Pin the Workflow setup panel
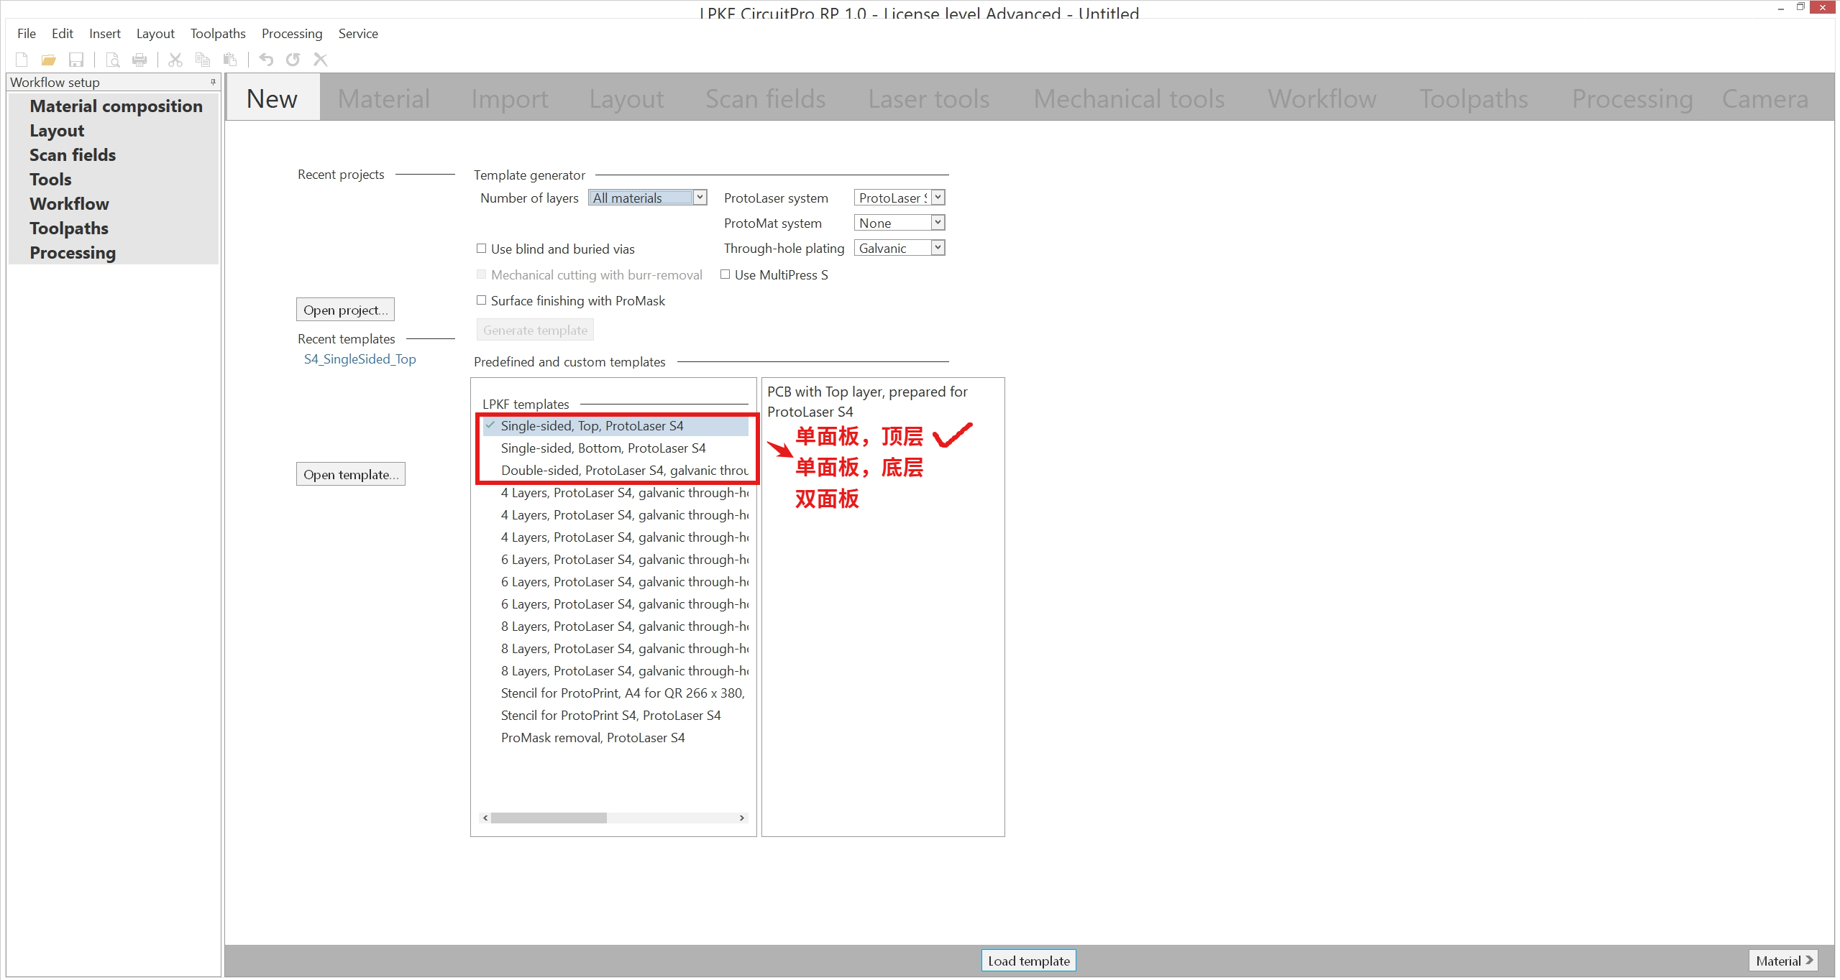The height and width of the screenshot is (980, 1840). [213, 82]
